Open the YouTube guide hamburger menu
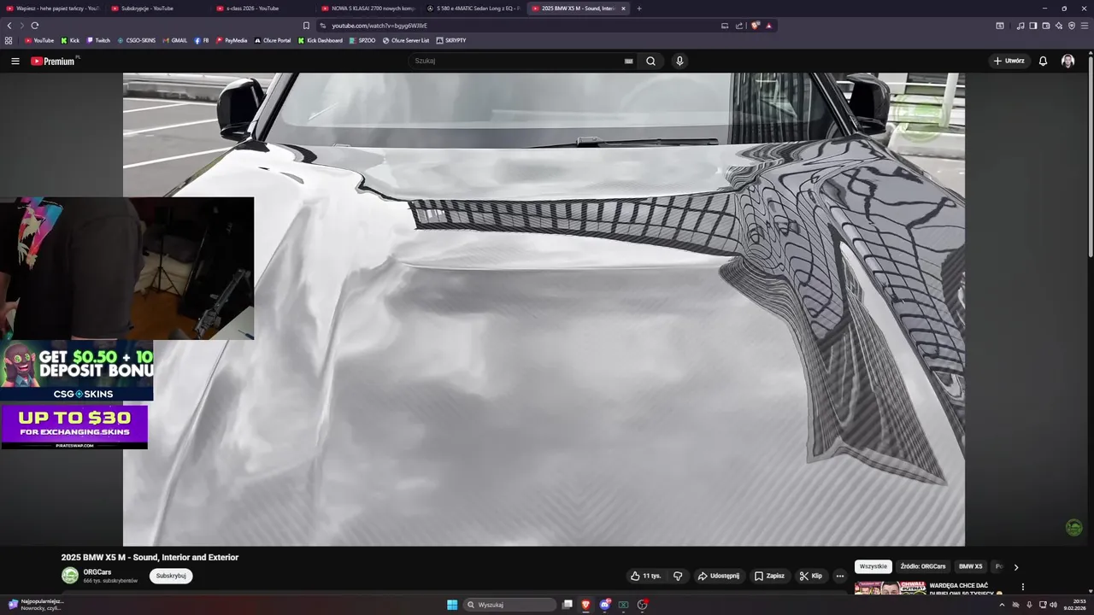The height and width of the screenshot is (615, 1094). (x=15, y=61)
